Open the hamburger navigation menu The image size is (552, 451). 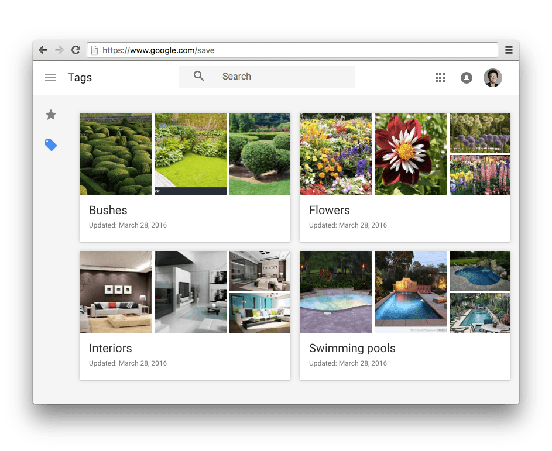(x=50, y=78)
